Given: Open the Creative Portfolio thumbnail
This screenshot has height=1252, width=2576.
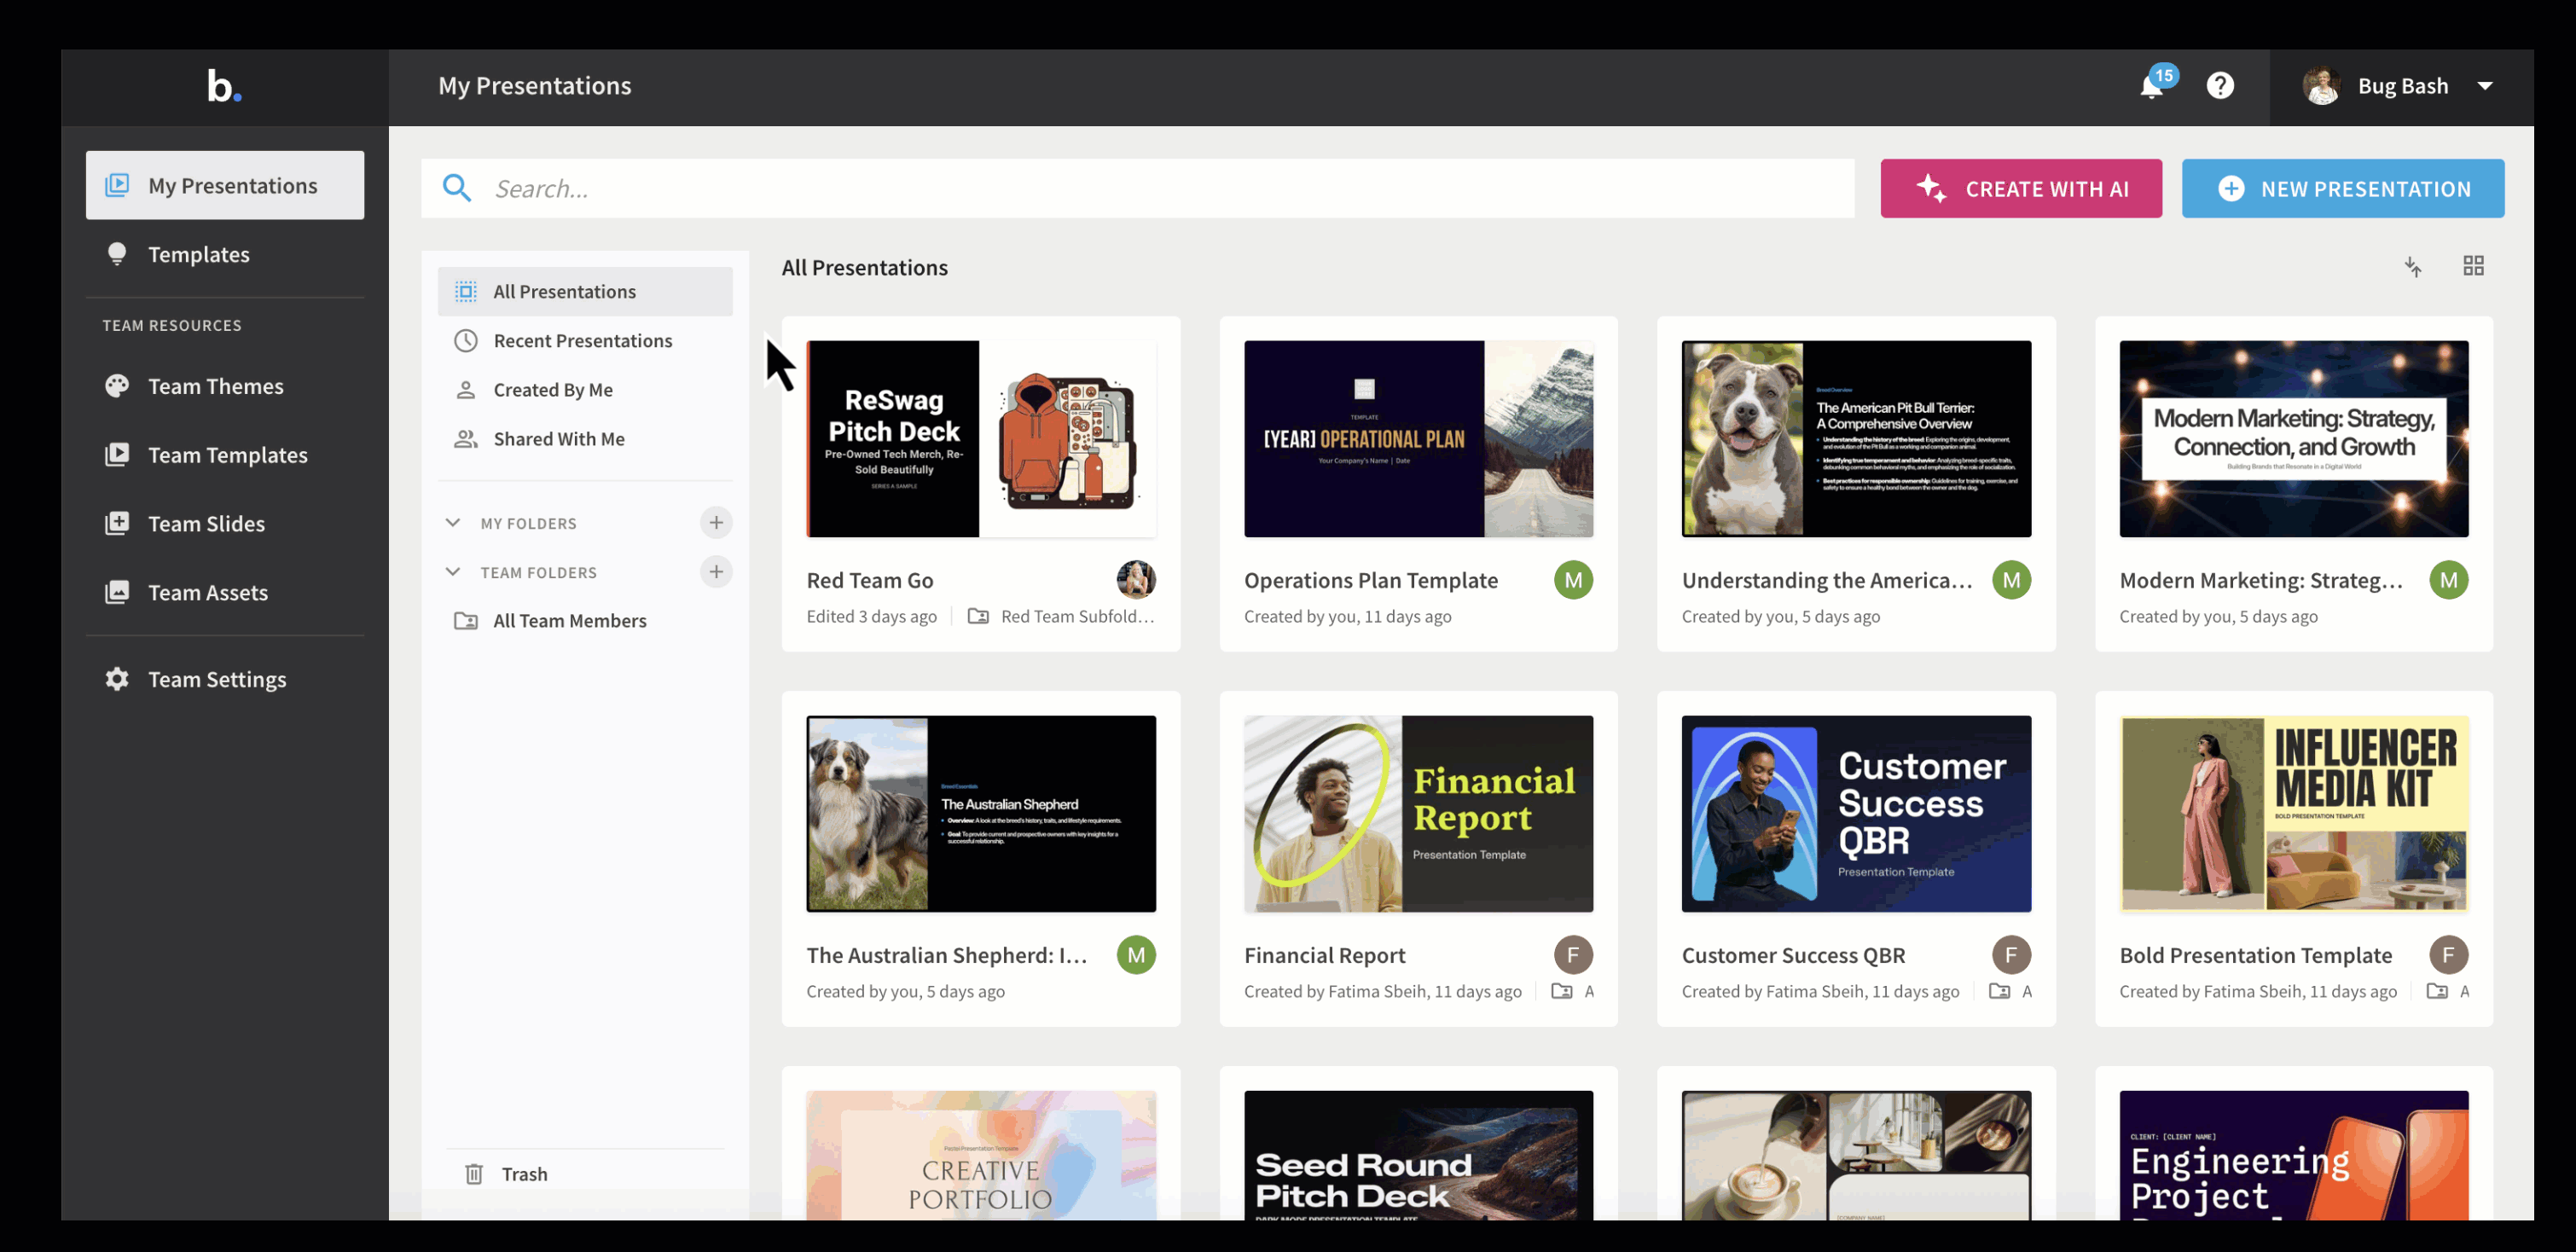Looking at the screenshot, I should tap(981, 1155).
